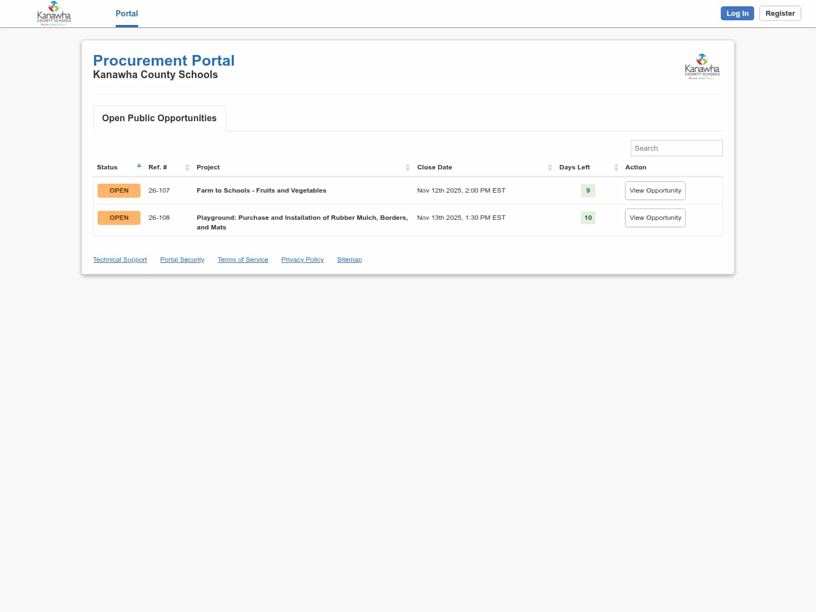Sort table by Status column arrow
Image resolution: width=816 pixels, height=612 pixels.
[x=139, y=166]
